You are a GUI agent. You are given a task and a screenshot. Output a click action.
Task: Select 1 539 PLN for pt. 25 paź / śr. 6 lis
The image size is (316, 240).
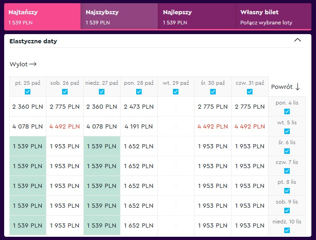28,146
